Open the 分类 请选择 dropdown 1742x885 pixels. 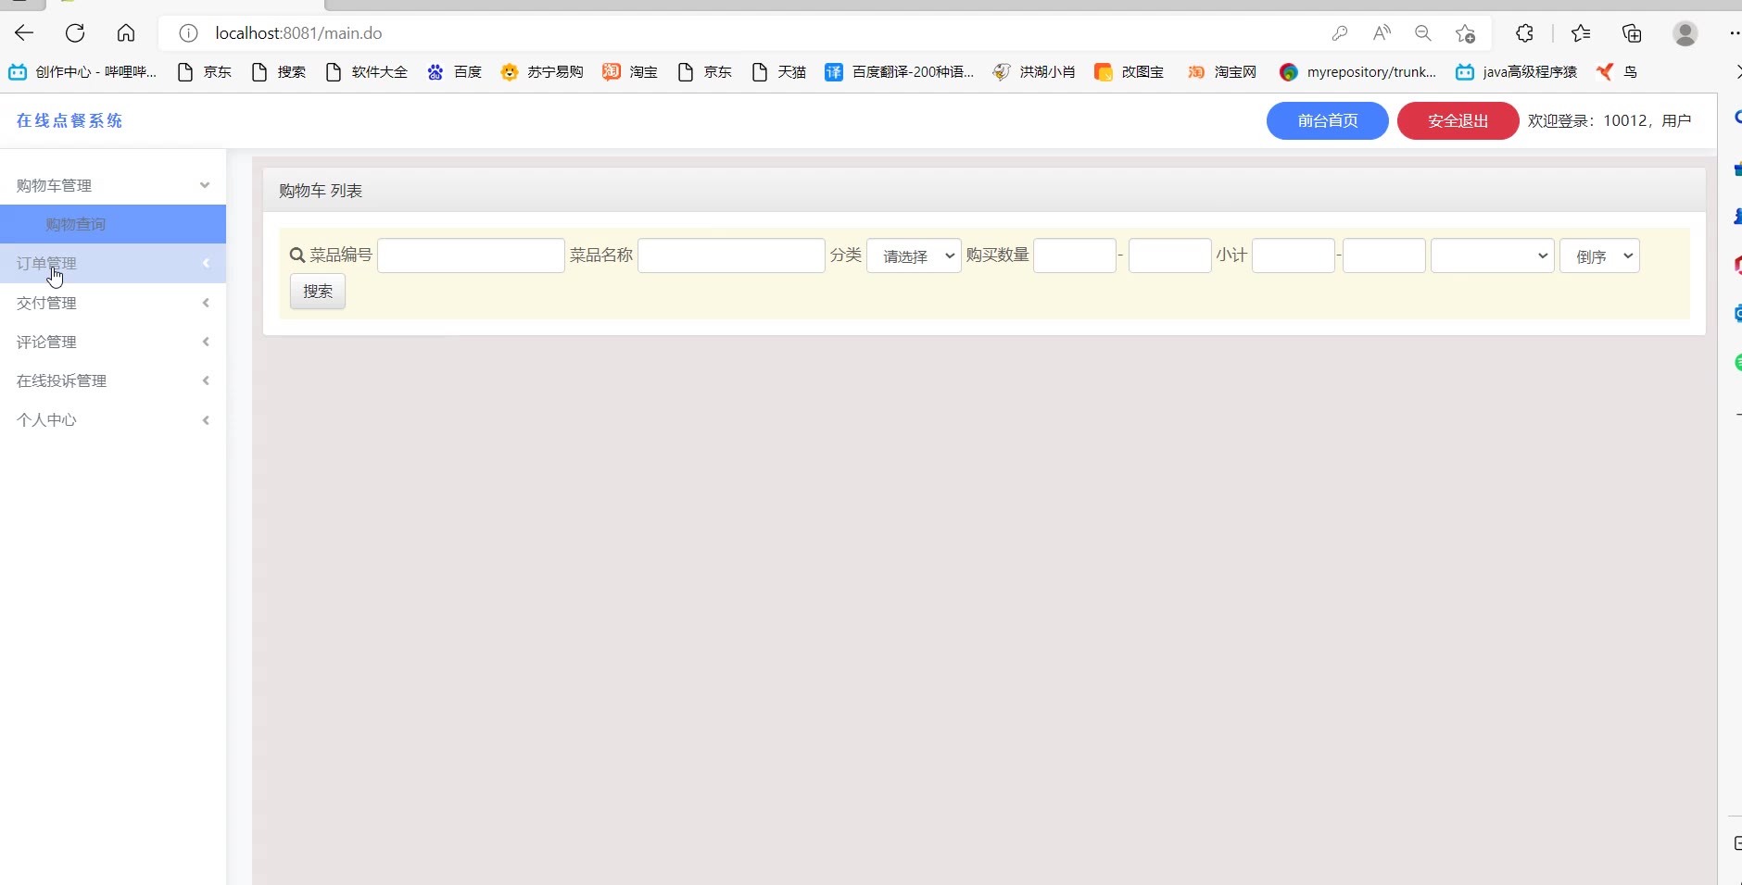[x=914, y=256]
